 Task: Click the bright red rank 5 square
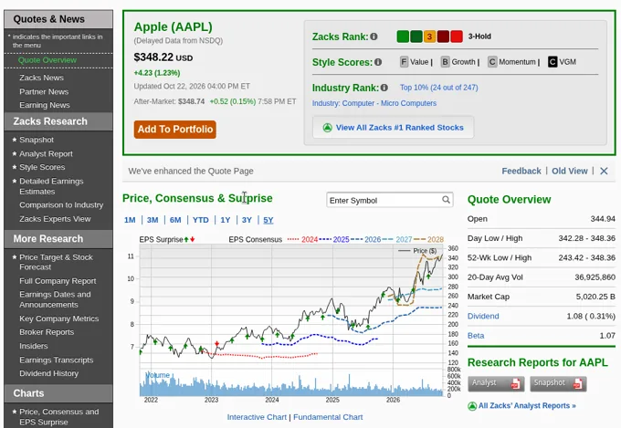pyautogui.click(x=457, y=37)
